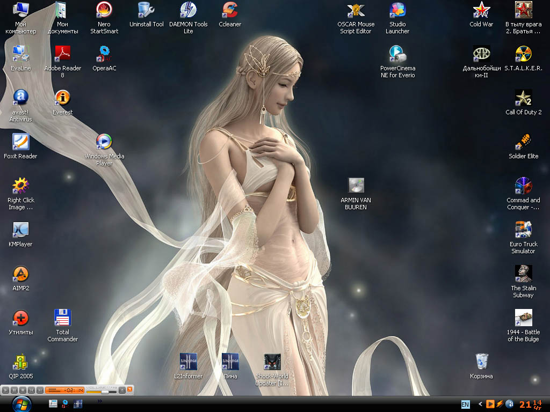Viewport: 550px width, 412px height.
Task: Pause playback in the mini player
Action: (x=14, y=390)
